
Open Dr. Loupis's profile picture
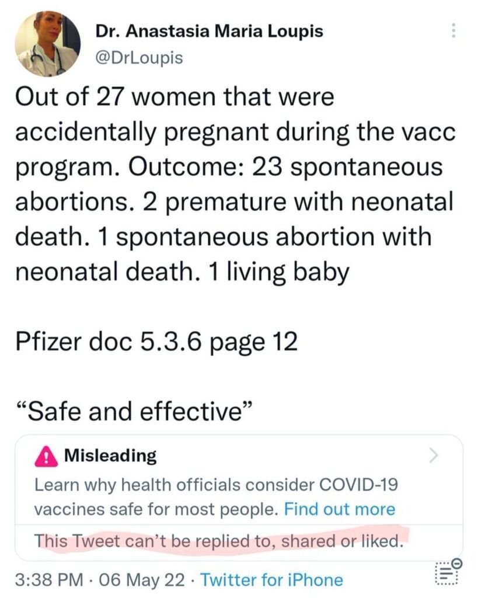pos(48,45)
